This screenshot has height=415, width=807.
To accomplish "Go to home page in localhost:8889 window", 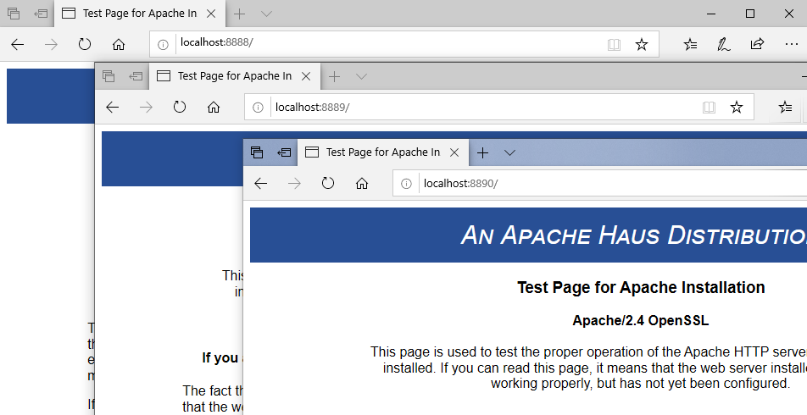I will point(213,107).
